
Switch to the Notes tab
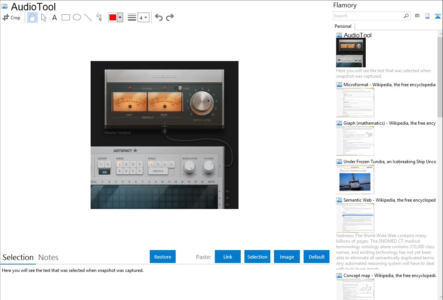coord(48,257)
